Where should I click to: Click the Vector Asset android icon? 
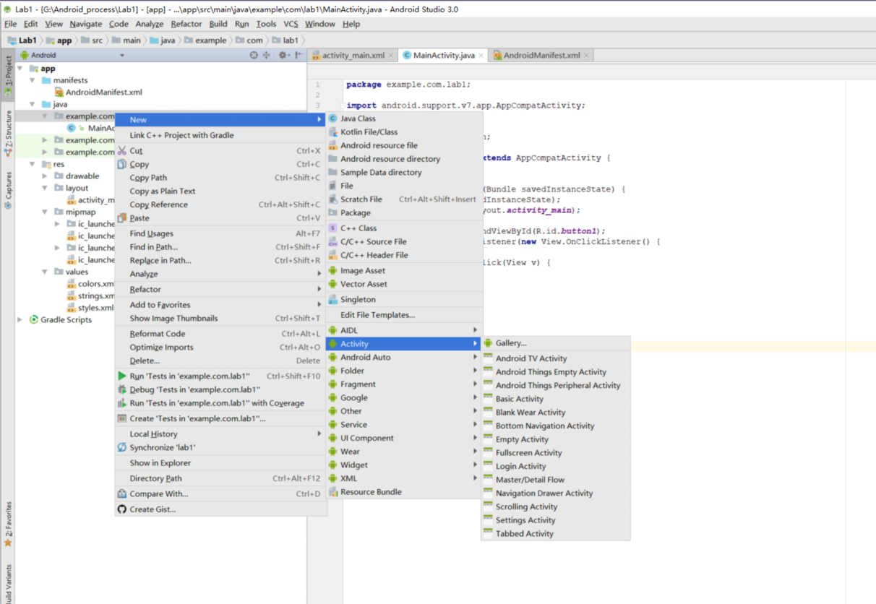(x=333, y=285)
